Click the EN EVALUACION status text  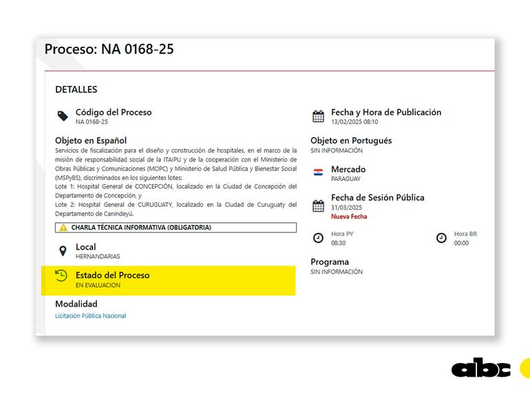98,285
